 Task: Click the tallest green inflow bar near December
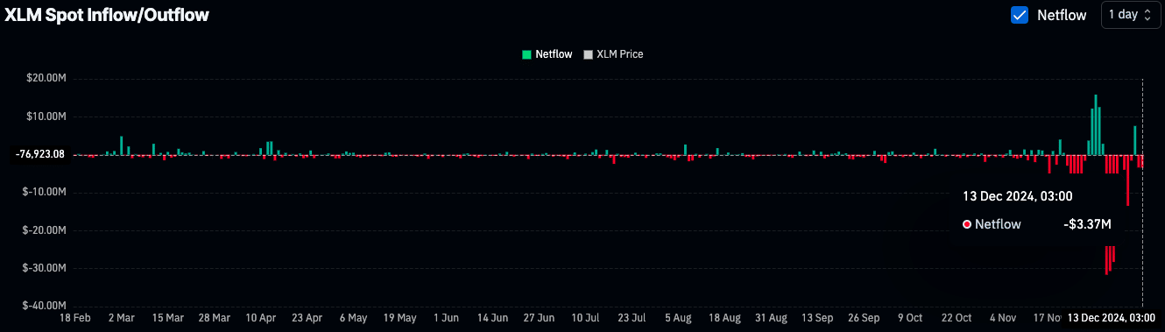pos(1096,124)
